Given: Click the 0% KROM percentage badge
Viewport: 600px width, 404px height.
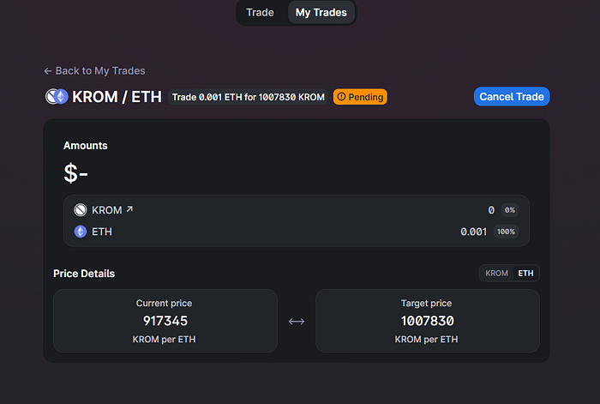Looking at the screenshot, I should [510, 210].
